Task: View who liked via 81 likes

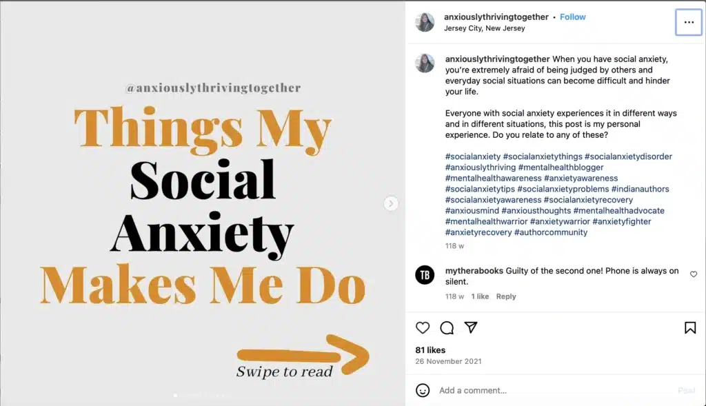Action: (430, 350)
